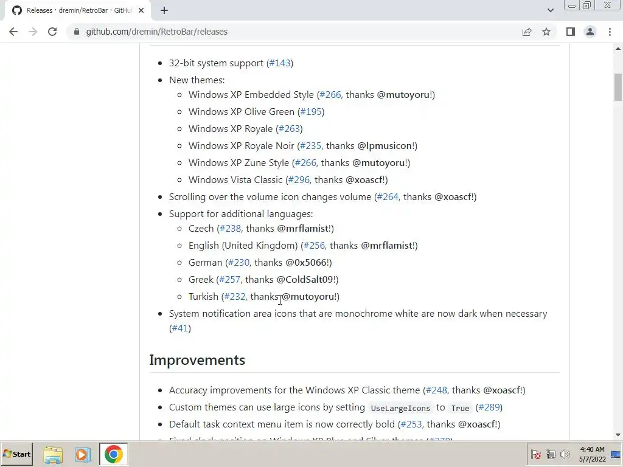Open Chrome three-dot menu
Screen dimensions: 623x467
pos(610,32)
